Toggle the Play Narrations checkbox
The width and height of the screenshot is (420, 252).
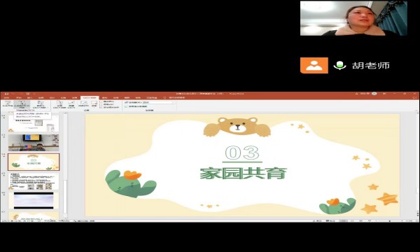pyautogui.click(x=101, y=101)
